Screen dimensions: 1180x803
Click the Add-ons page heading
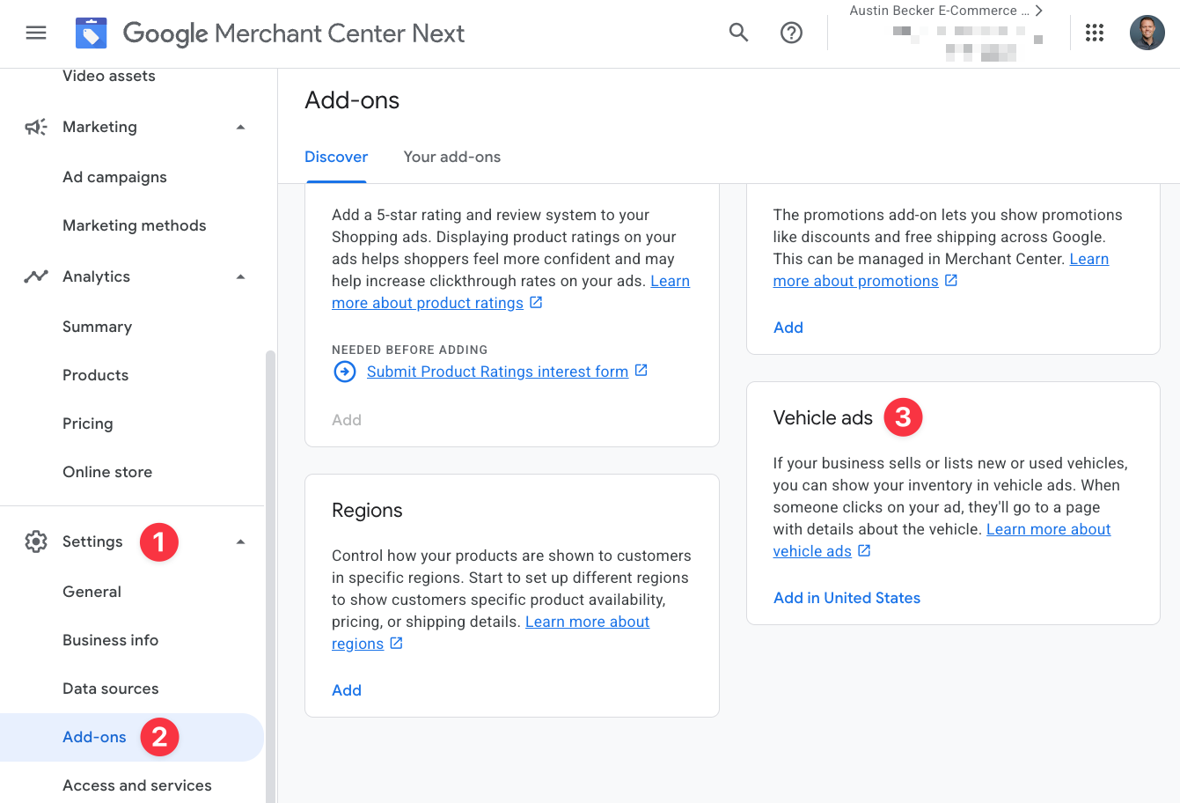352,100
